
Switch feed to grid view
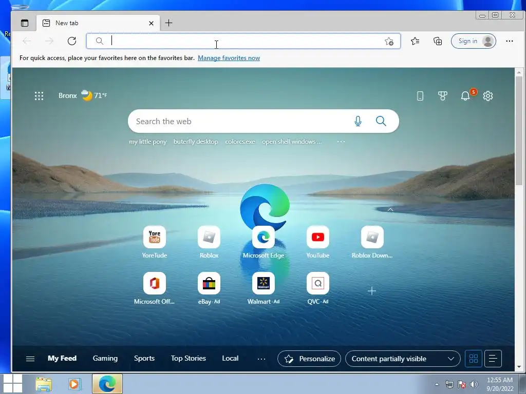473,359
